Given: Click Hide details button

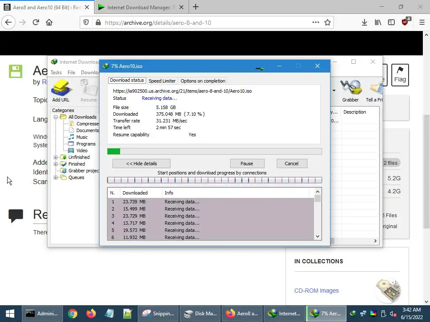Looking at the screenshot, I should click(142, 164).
